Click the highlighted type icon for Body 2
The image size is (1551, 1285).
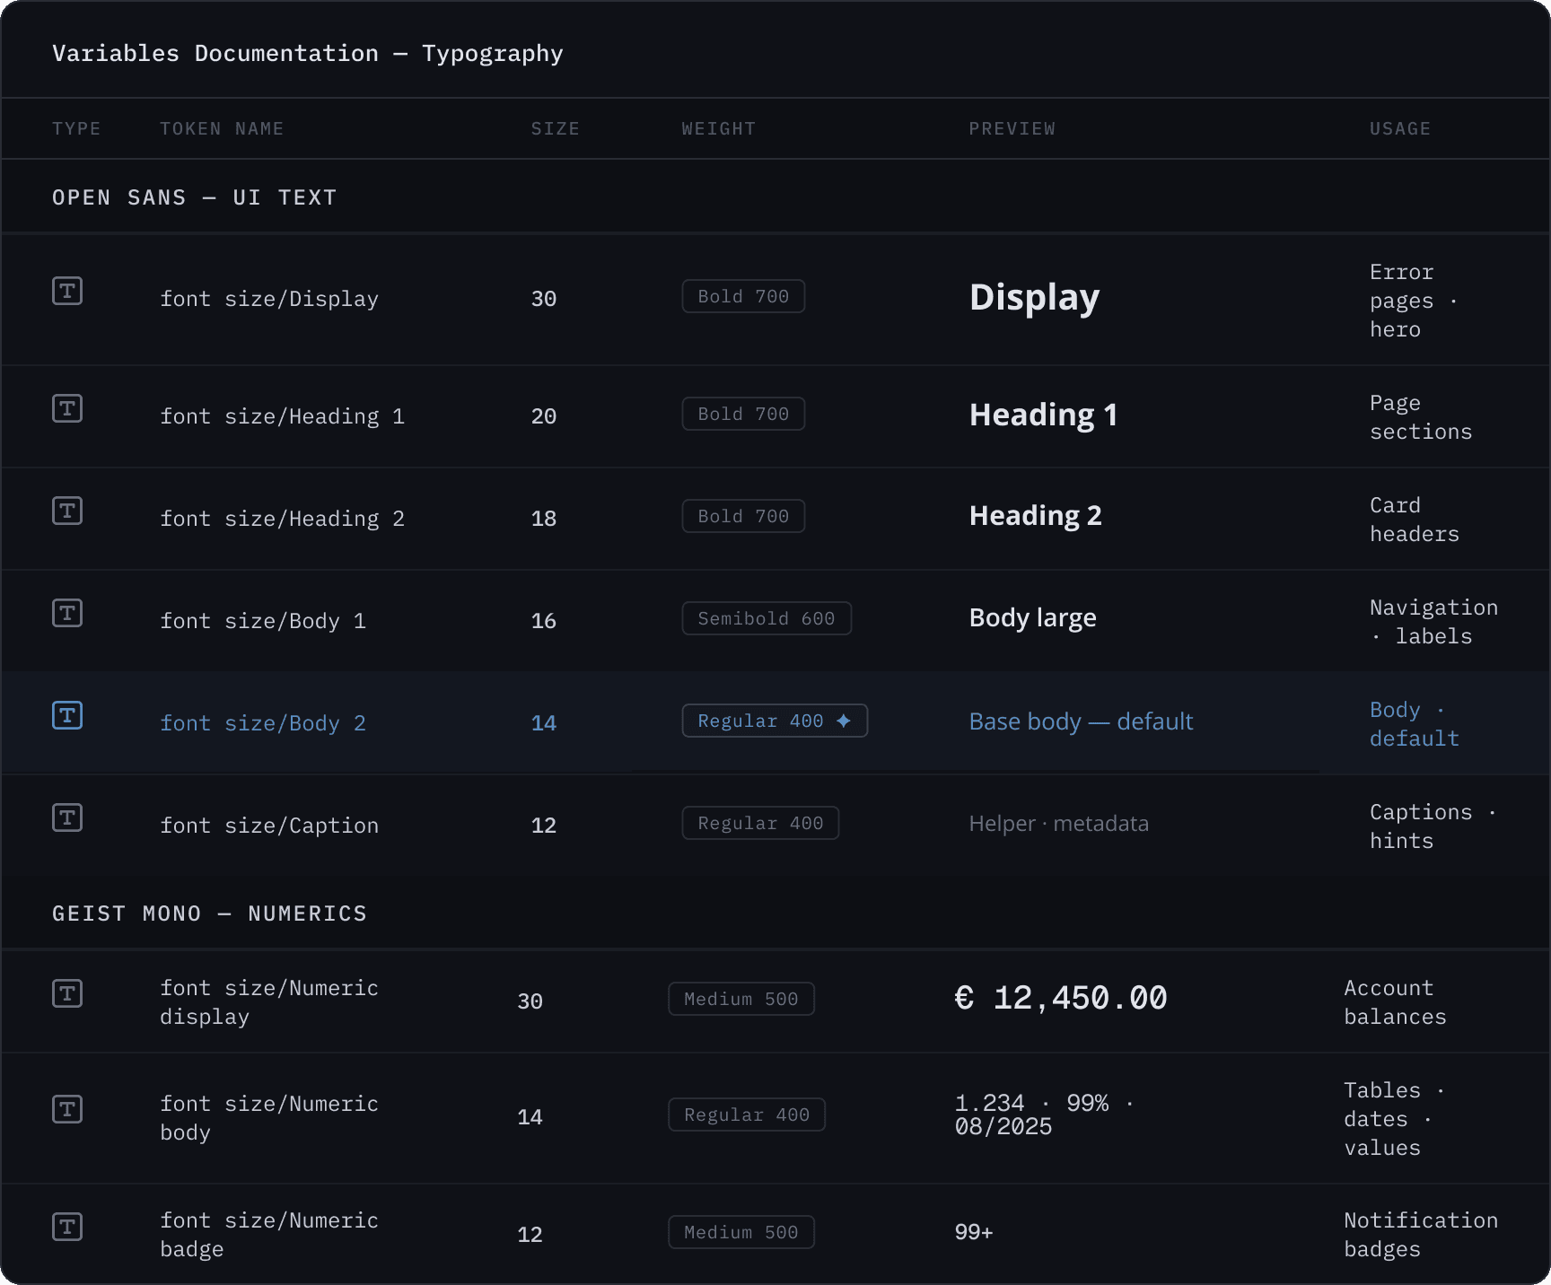click(x=67, y=715)
